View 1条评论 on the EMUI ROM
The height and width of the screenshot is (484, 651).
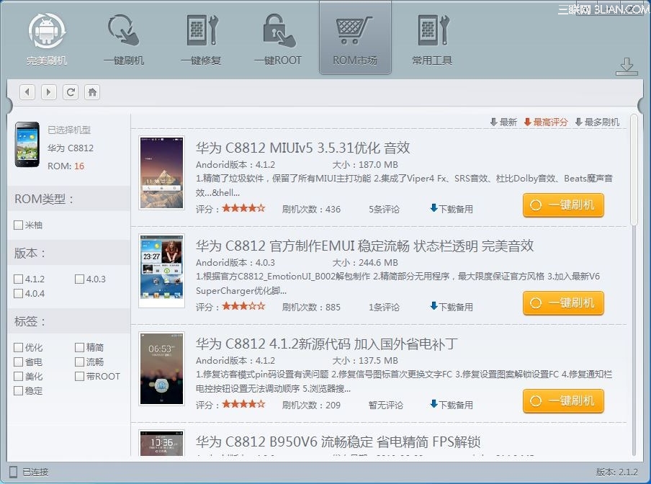coord(384,307)
